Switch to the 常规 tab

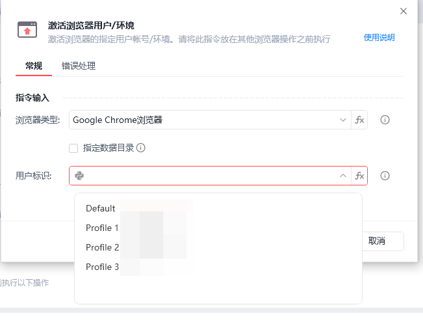[x=34, y=66]
